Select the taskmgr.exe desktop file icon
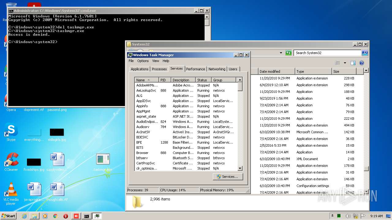 (x=103, y=162)
